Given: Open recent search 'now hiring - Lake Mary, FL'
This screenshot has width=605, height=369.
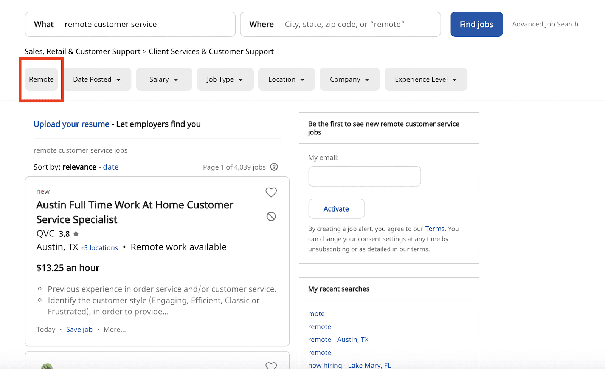Looking at the screenshot, I should point(349,365).
